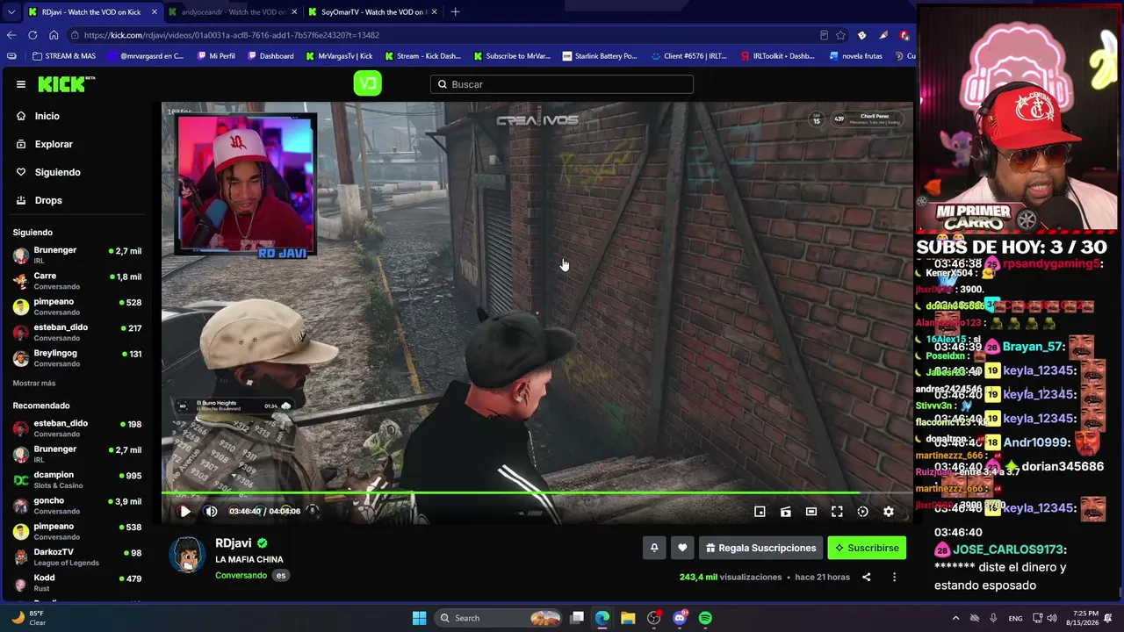This screenshot has width=1124, height=632.
Task: Collapse the Kick sidebar hamburger menu
Action: point(21,84)
